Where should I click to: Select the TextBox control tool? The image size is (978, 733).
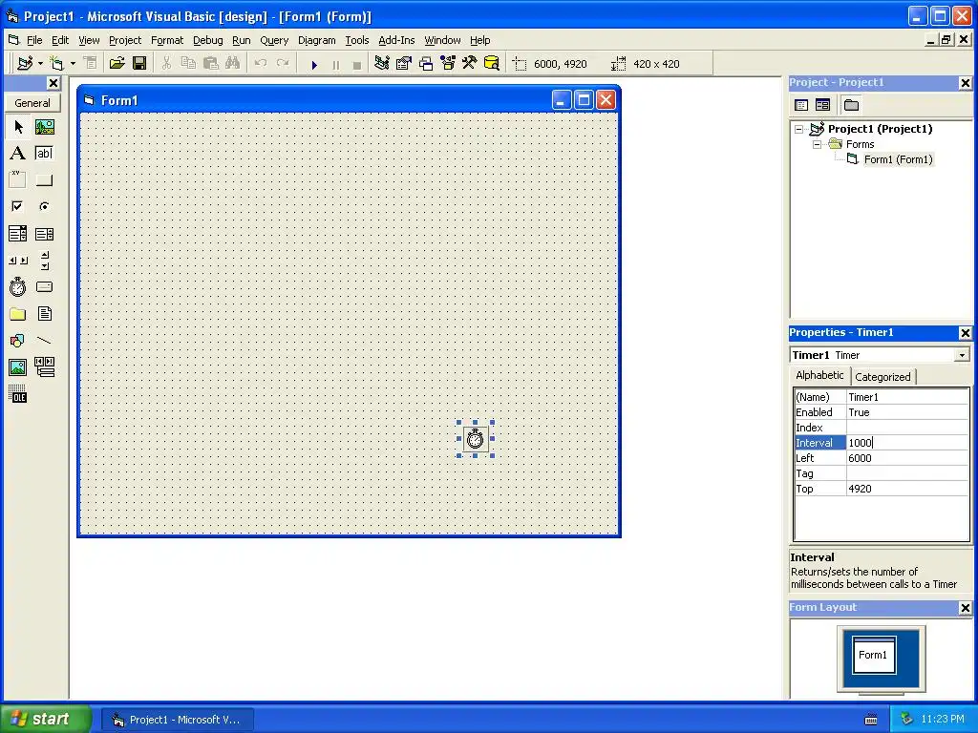pos(44,154)
